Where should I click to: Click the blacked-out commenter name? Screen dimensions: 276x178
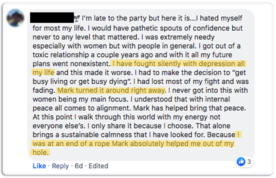click(x=52, y=18)
